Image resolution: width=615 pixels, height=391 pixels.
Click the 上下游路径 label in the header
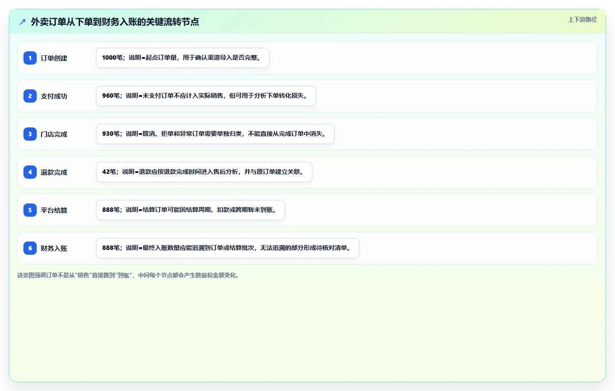click(582, 19)
